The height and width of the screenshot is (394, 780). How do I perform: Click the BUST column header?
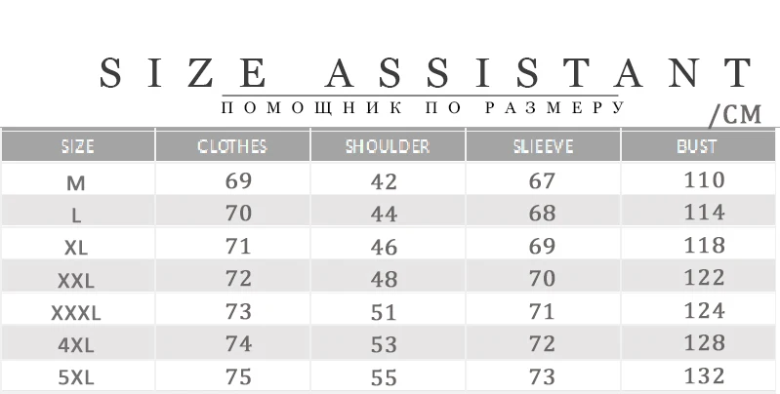[x=697, y=146]
